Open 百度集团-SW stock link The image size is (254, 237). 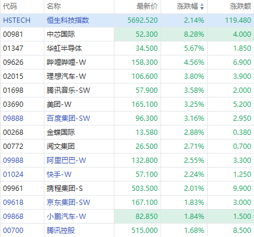point(68,118)
